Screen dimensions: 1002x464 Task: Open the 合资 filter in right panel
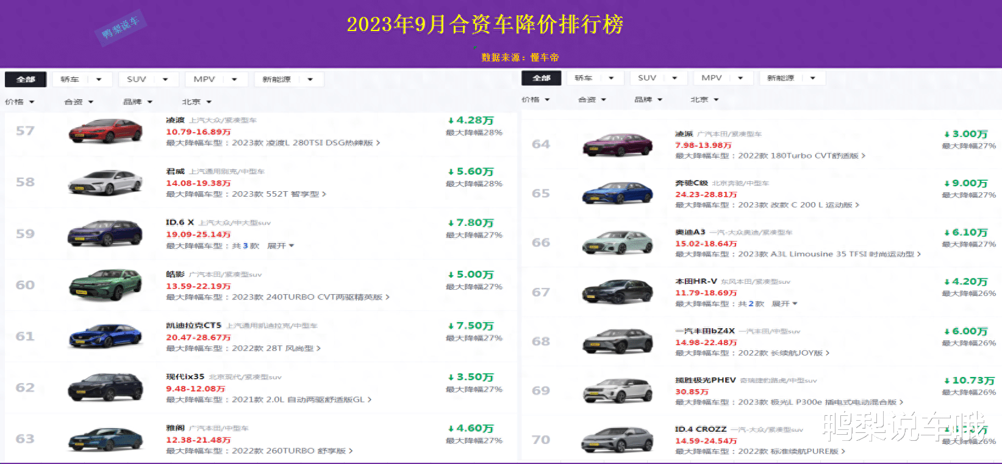pos(592,99)
